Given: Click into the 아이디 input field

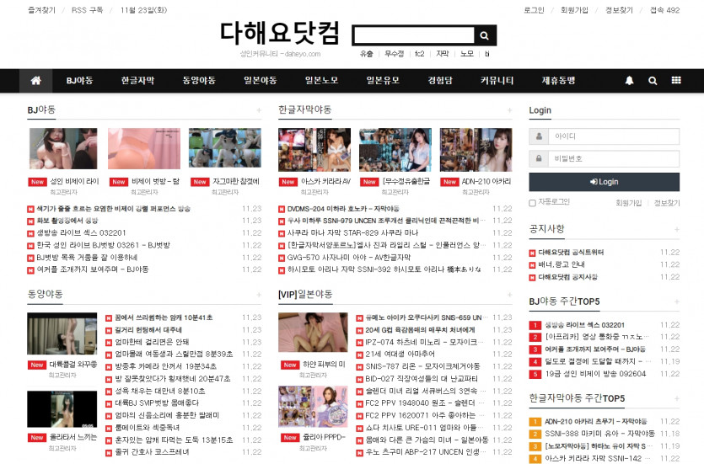Looking at the screenshot, I should pyautogui.click(x=613, y=136).
